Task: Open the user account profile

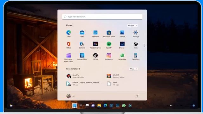Action: [70, 96]
